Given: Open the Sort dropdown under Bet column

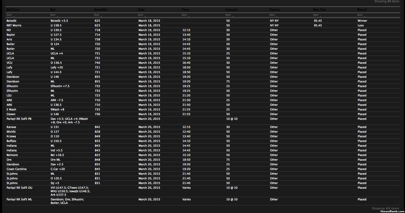Looking at the screenshot, I should 54,15.
